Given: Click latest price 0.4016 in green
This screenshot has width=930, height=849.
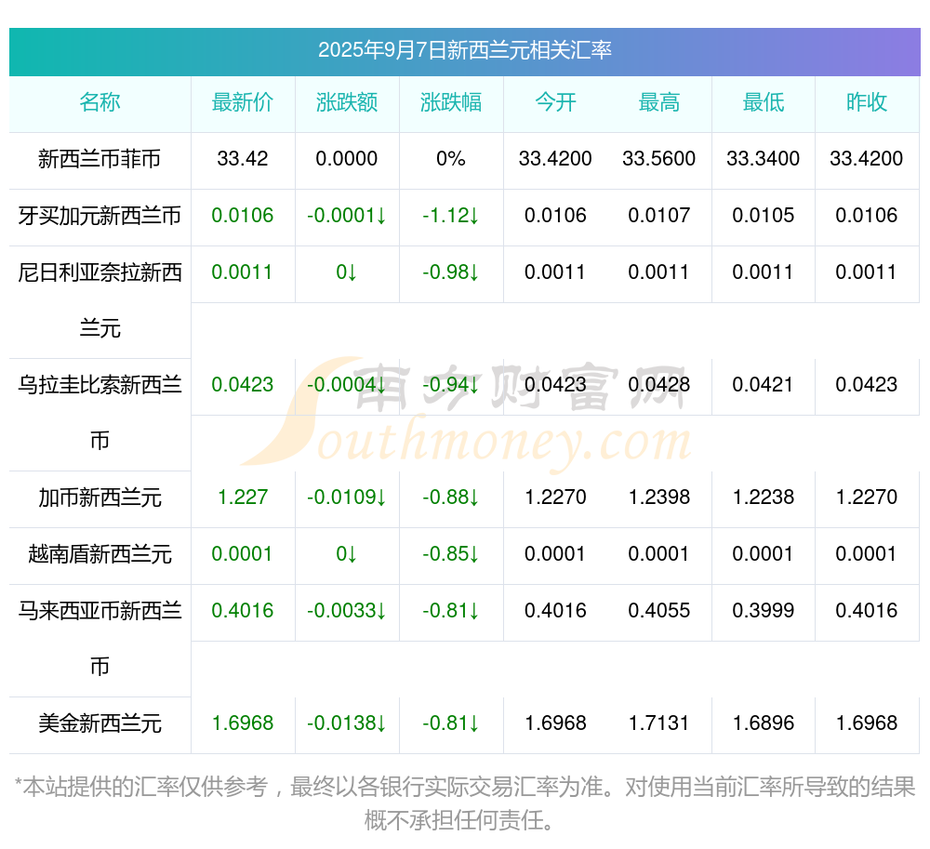Looking at the screenshot, I should (x=243, y=611).
